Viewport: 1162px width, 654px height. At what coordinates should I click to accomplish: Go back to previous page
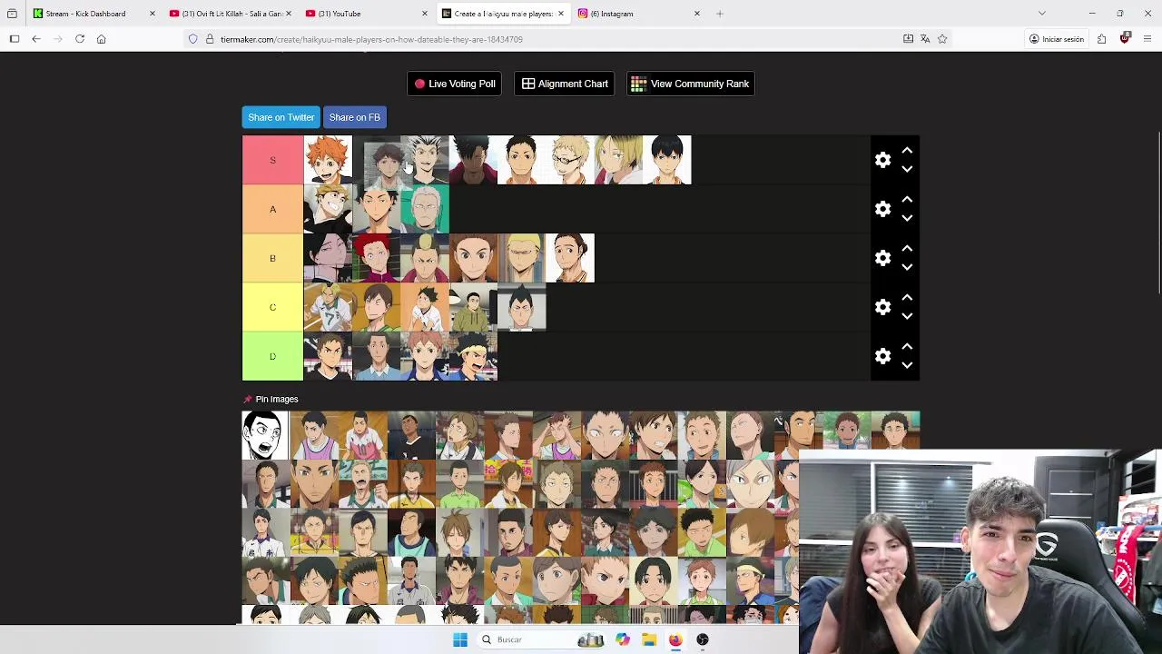[x=36, y=39]
